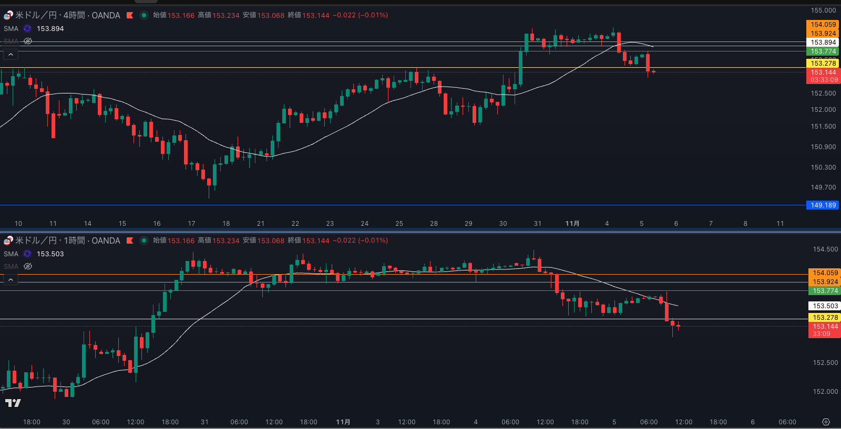Viewport: 841px width, 429px height.
Task: Click the yellow 153.278 price label on top chart
Action: coord(823,64)
